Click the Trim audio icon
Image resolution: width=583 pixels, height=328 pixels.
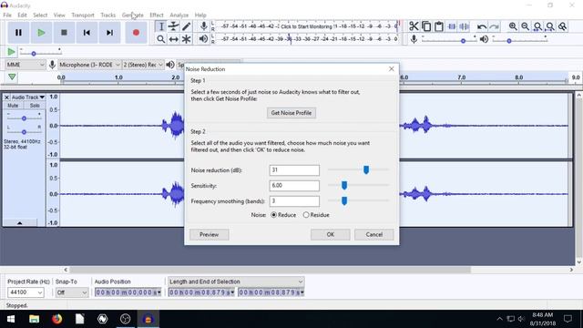point(452,26)
